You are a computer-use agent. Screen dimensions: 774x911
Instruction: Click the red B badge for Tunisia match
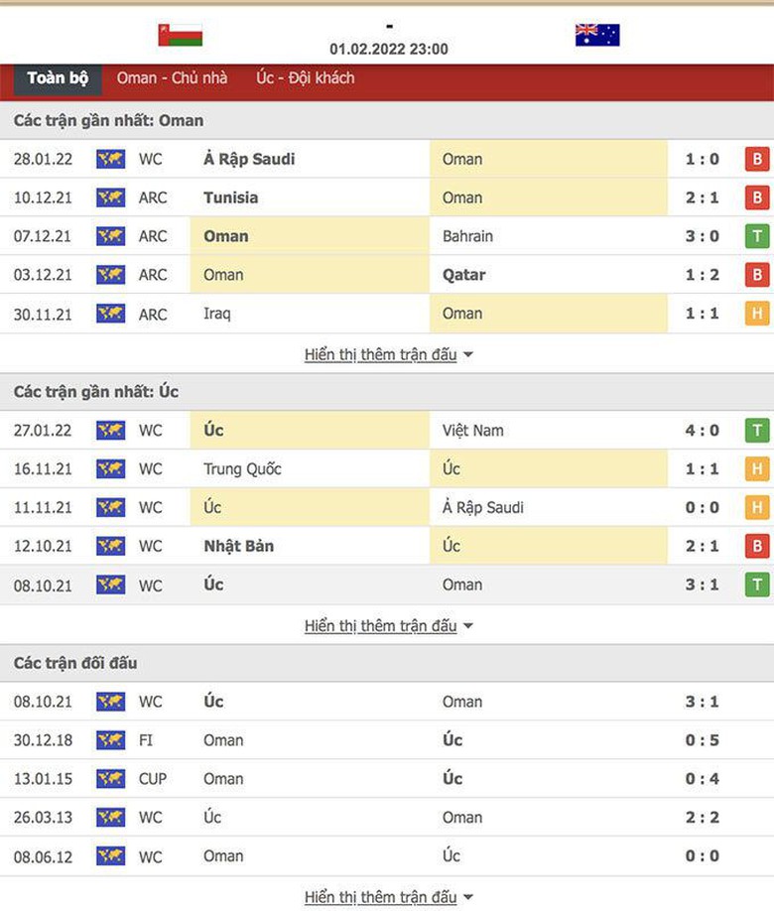757,197
